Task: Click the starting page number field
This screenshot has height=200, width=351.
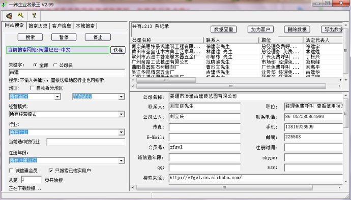Action: coord(32,179)
